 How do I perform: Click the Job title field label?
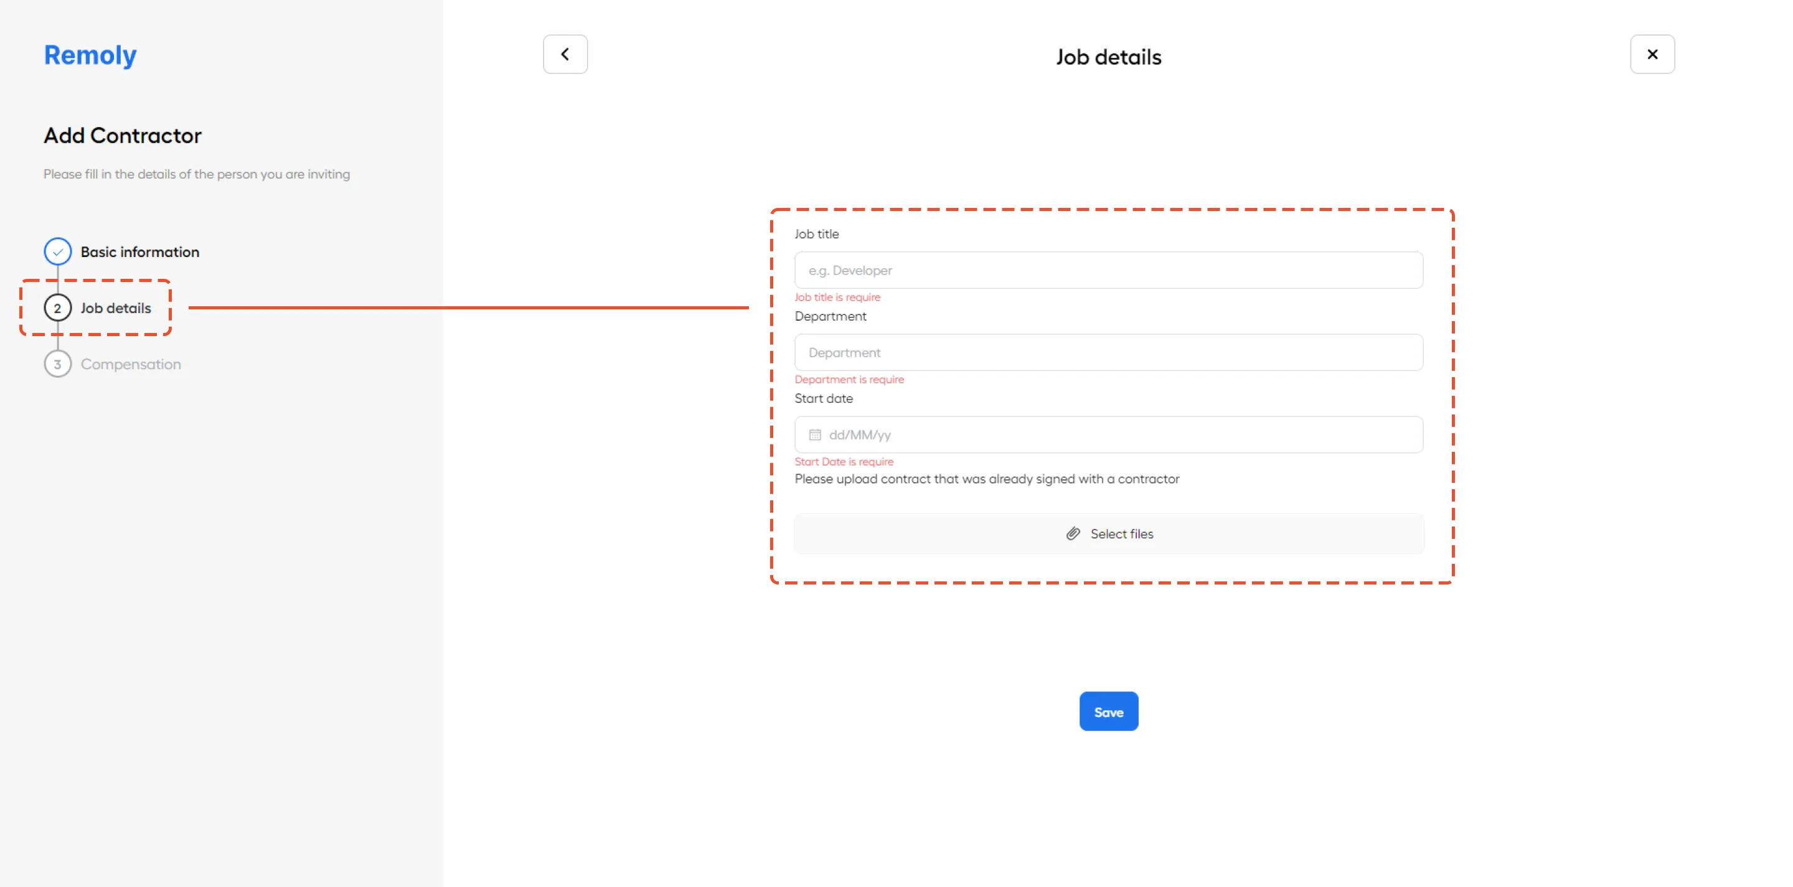coord(816,235)
